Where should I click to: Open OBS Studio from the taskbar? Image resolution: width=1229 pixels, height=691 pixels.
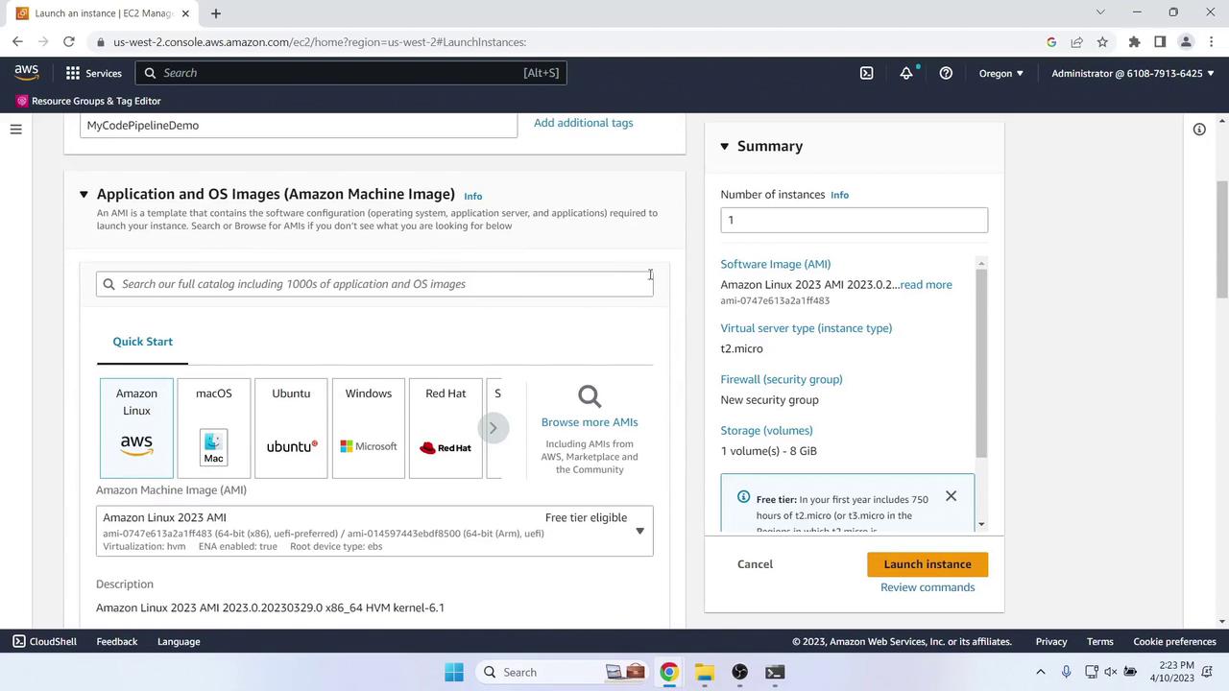point(739,672)
